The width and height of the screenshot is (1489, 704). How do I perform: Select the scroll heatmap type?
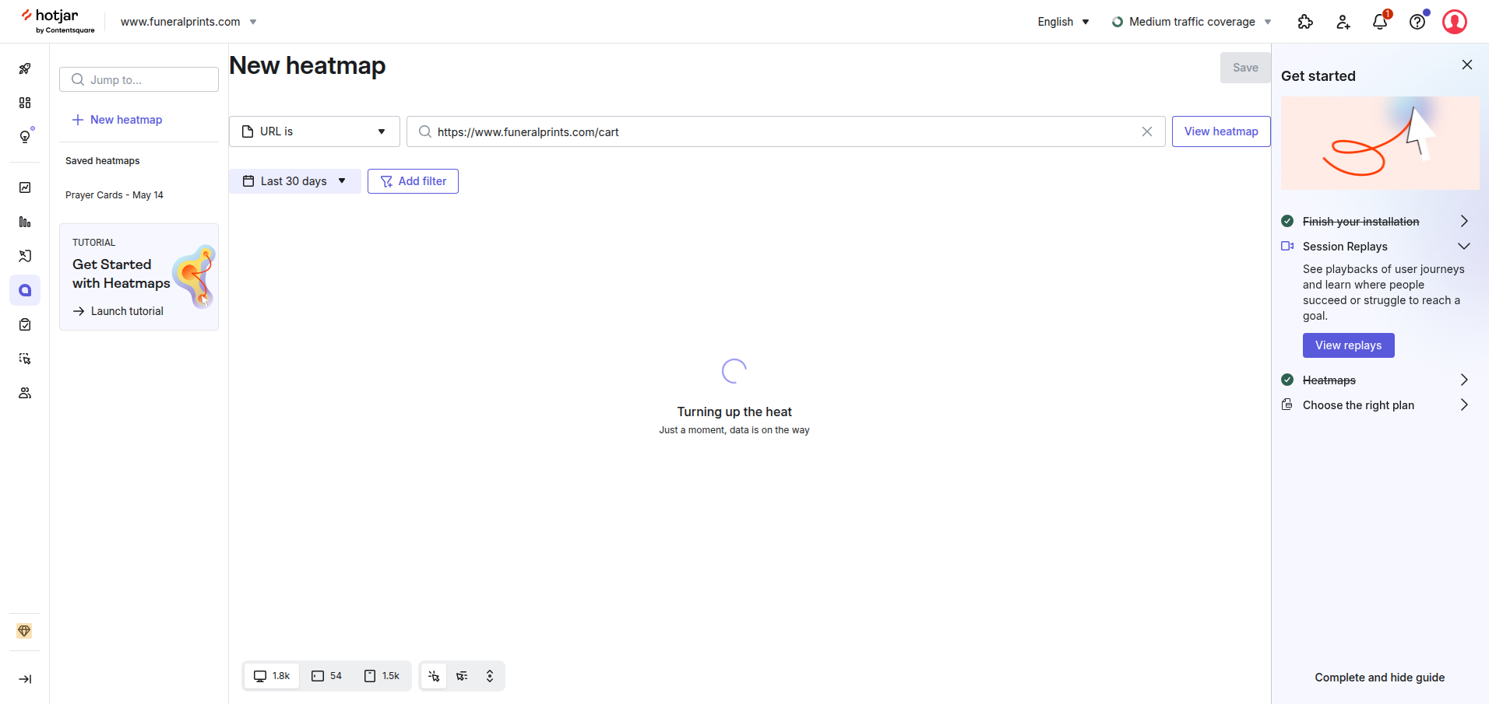point(490,676)
